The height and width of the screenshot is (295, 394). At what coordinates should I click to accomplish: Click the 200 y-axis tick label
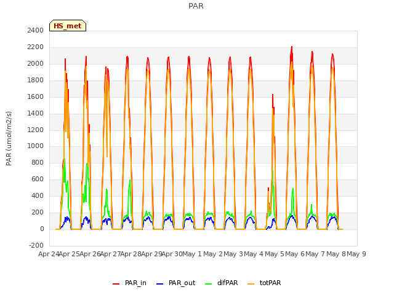click(38, 212)
